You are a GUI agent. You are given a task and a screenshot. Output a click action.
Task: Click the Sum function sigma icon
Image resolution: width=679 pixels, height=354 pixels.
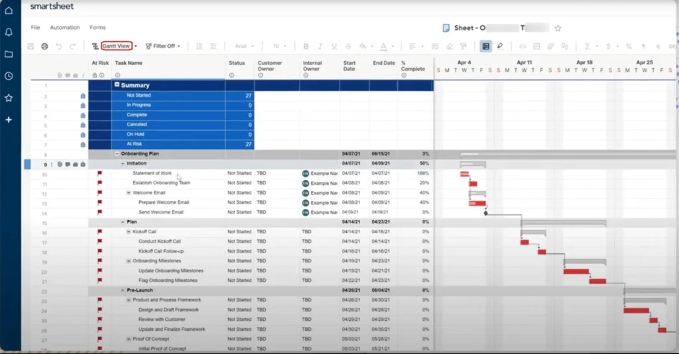(587, 46)
